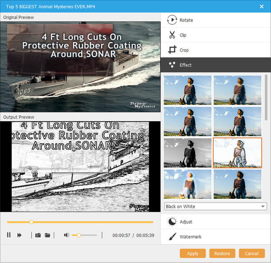
Task: Mute audio using the speaker icon
Action: coord(66,235)
